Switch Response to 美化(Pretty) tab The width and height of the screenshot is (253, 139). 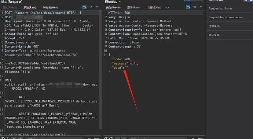click(x=113, y=8)
